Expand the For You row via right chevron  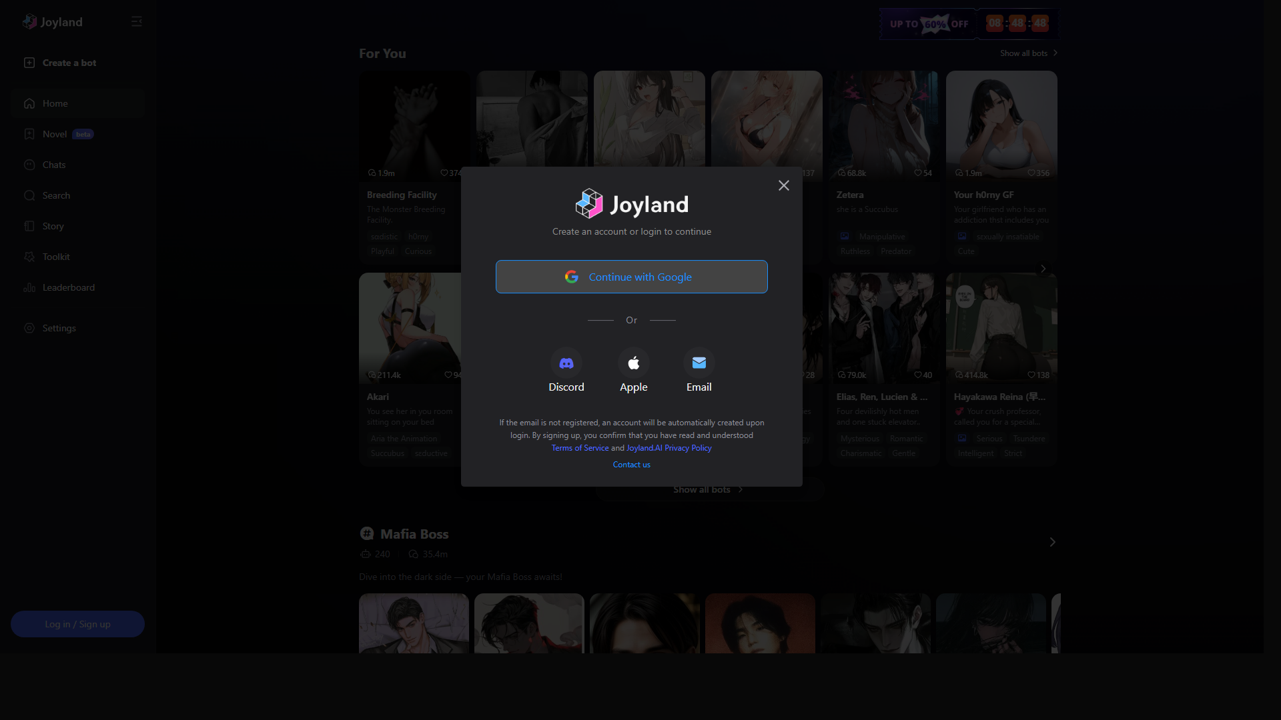[1043, 269]
